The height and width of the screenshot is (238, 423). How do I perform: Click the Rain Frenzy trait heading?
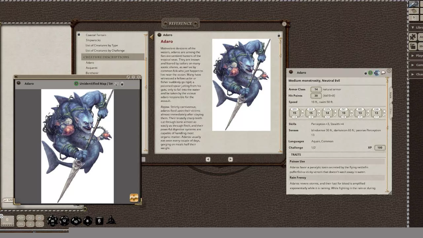[337, 178]
